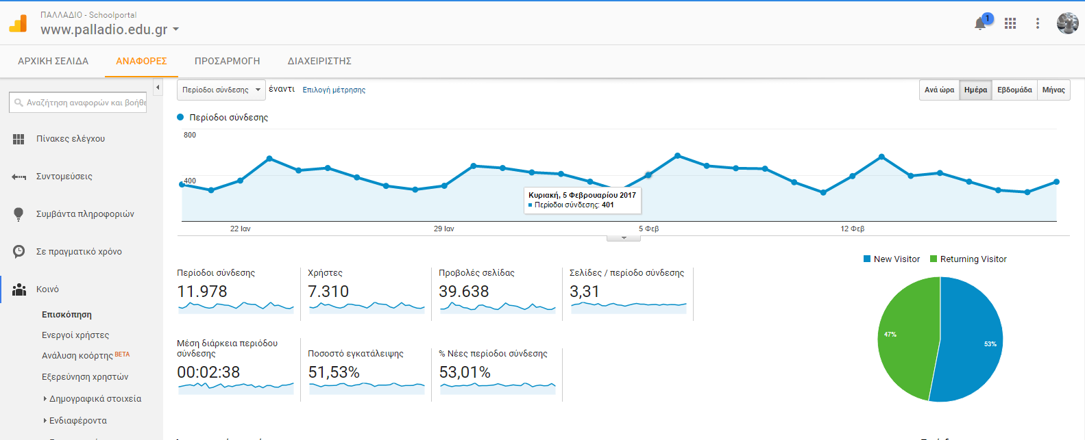1085x440 pixels.
Task: Click the Ποσοστό εγκατάλειψης 51,53% value
Action: tap(334, 372)
